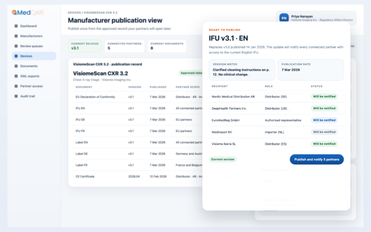Open Dashboard in the sidebar

(x=34, y=26)
